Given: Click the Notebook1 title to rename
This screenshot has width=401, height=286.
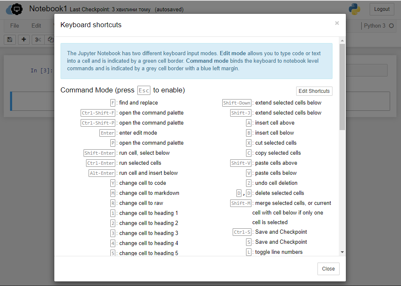Looking at the screenshot, I should (48, 9).
